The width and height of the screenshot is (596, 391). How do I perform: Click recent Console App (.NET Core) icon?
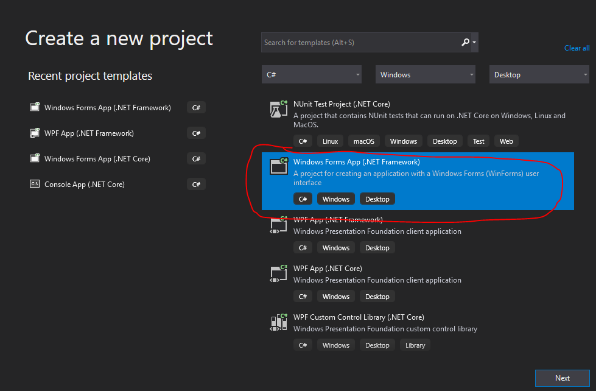pos(35,184)
